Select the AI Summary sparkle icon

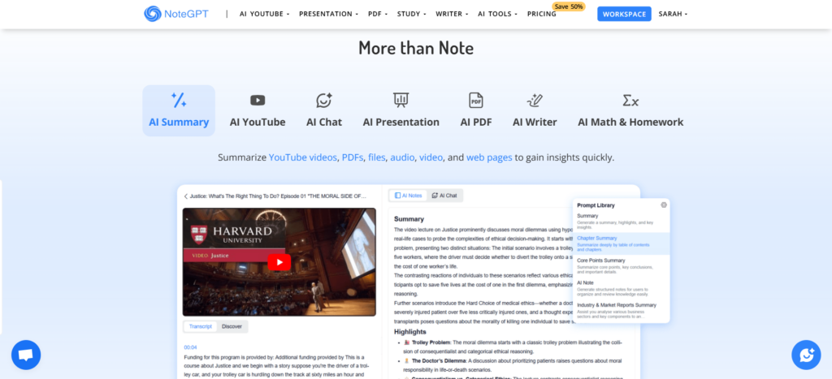point(179,100)
